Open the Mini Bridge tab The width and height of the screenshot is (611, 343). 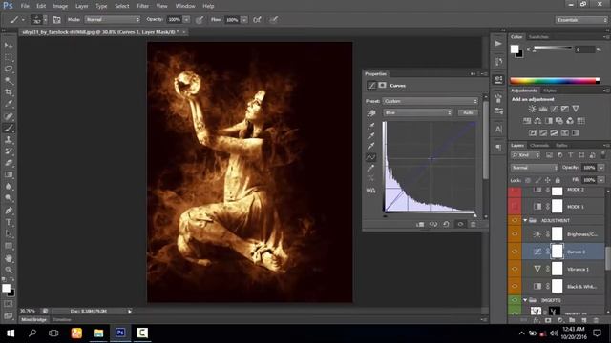(33, 320)
